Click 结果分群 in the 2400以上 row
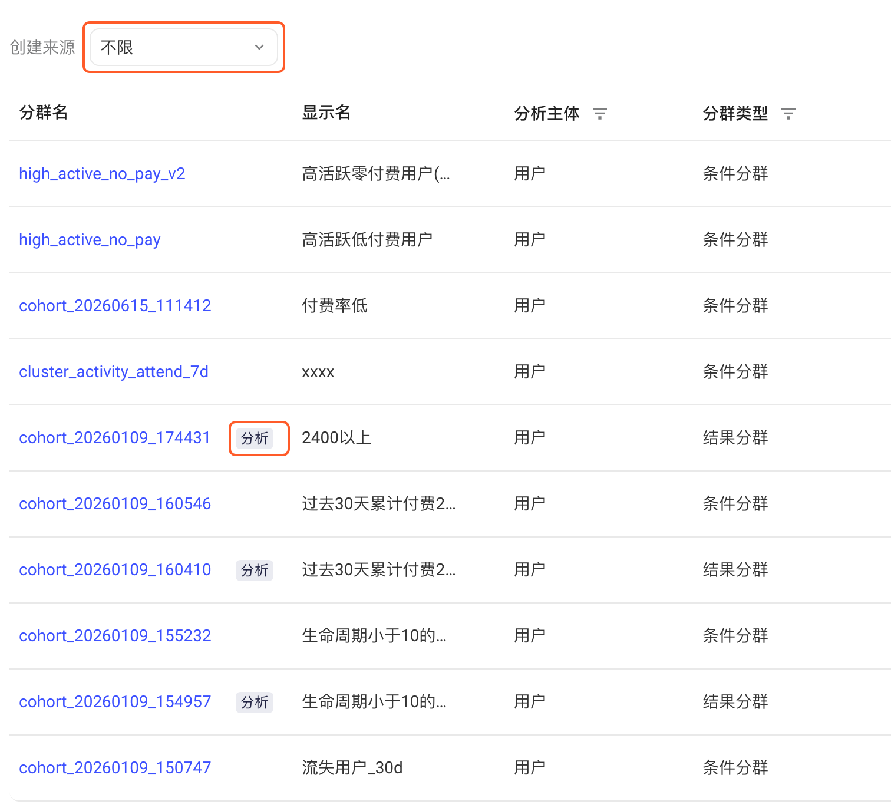This screenshot has height=811, width=891. pos(735,438)
